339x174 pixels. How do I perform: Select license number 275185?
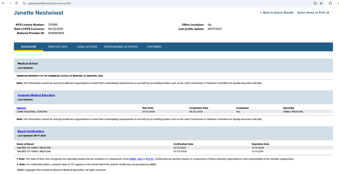tap(53, 25)
